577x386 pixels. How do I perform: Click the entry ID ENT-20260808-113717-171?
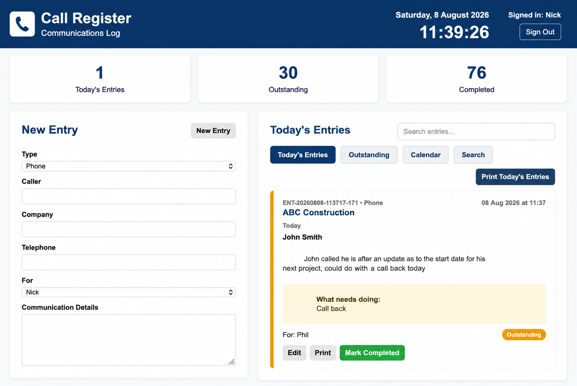[x=320, y=203]
